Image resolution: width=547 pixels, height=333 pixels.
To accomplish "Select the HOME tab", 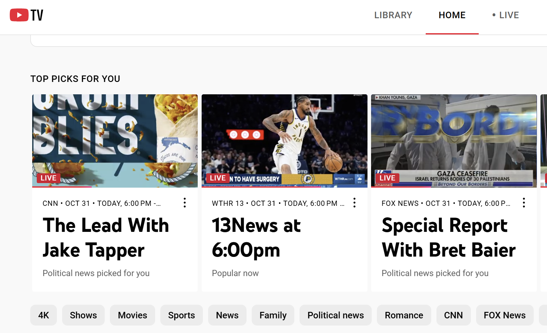I will click(x=452, y=15).
